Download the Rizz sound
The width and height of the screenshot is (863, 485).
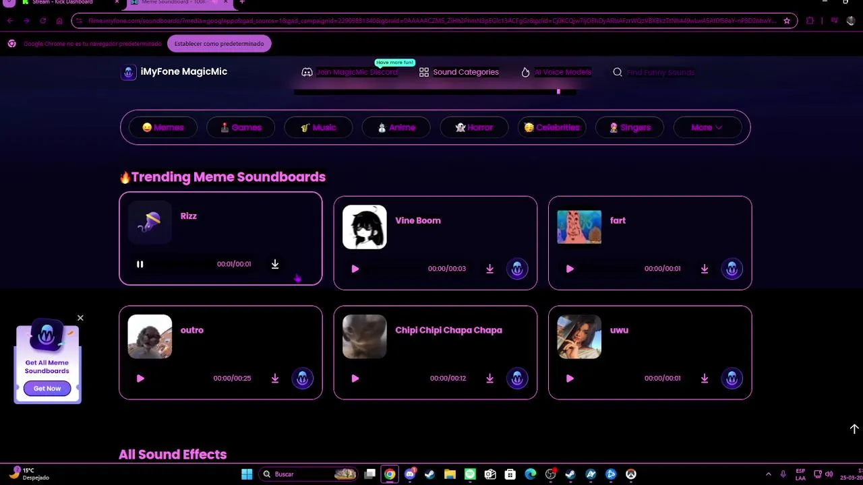pyautogui.click(x=275, y=264)
